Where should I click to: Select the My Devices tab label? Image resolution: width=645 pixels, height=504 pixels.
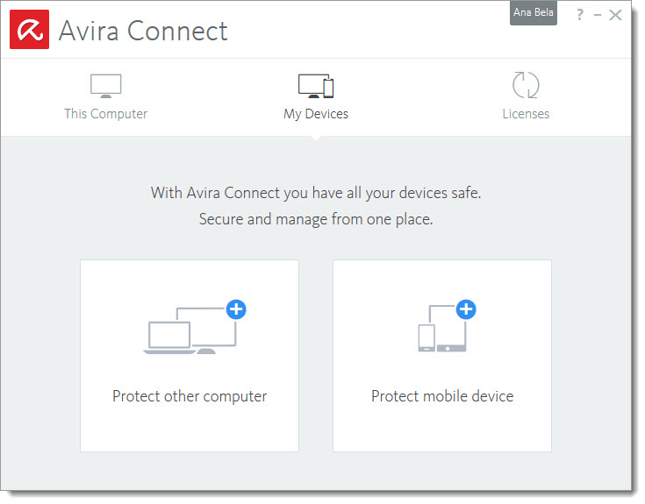pyautogui.click(x=316, y=114)
